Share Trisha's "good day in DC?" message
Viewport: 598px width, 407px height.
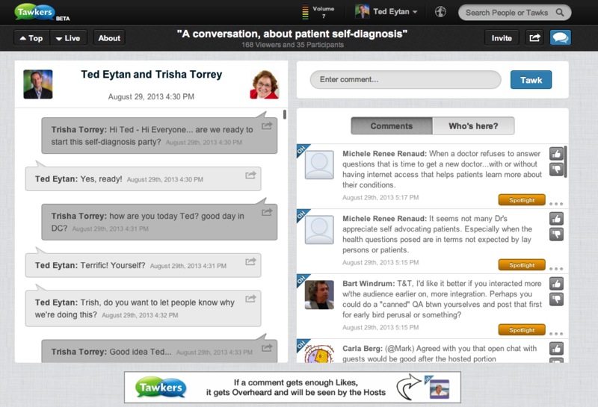click(267, 213)
